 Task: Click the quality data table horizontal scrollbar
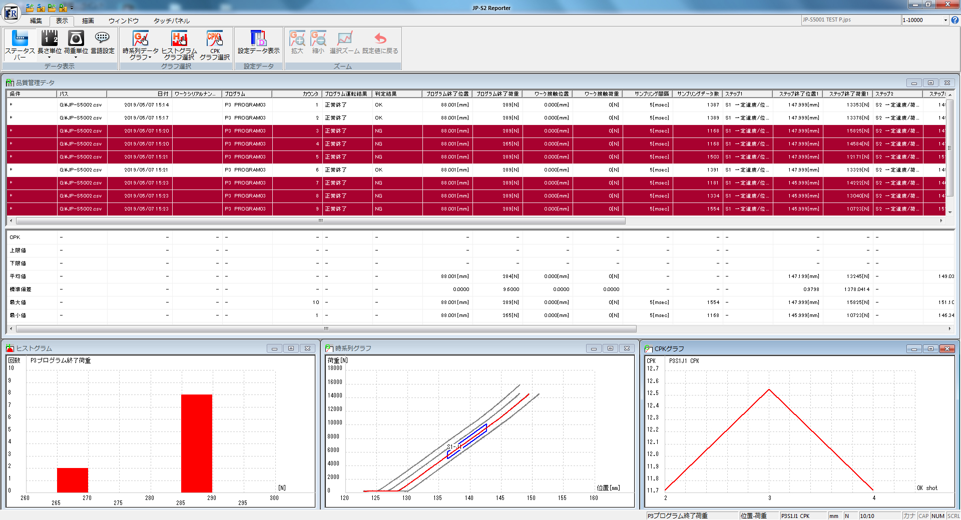pos(320,220)
